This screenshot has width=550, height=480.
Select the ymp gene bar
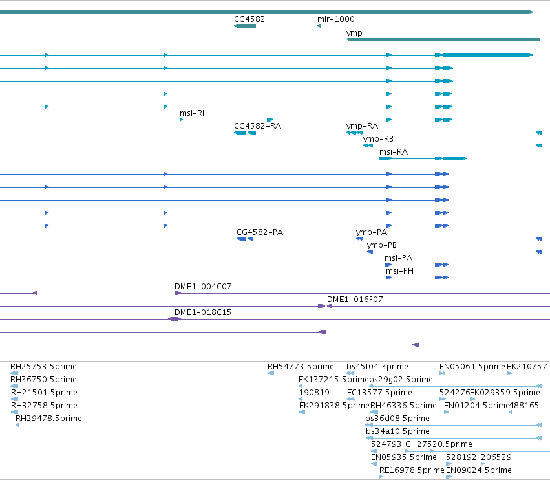coord(443,39)
